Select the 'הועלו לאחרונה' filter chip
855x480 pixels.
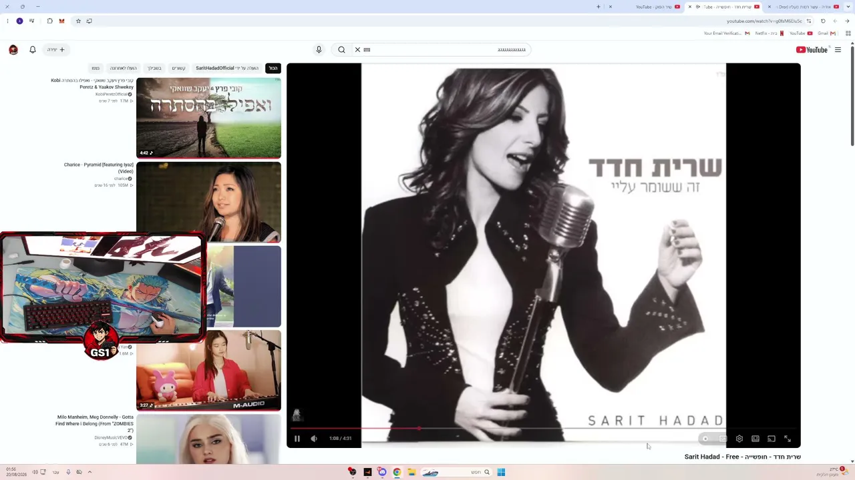point(123,68)
